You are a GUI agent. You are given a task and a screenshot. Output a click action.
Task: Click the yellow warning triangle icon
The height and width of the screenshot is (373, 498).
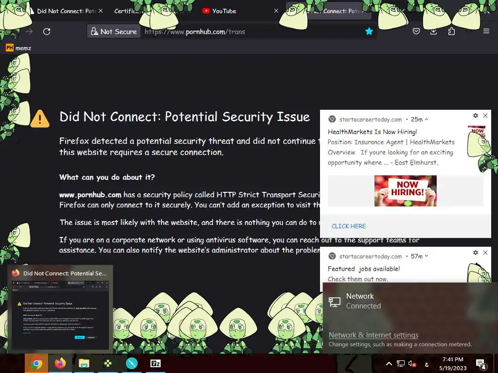(40, 119)
